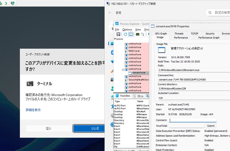Image resolution: width=230 pixels, height=151 pixels.
Task: Click the Save icon in Process Explorer toolbar
Action: click(118, 34)
